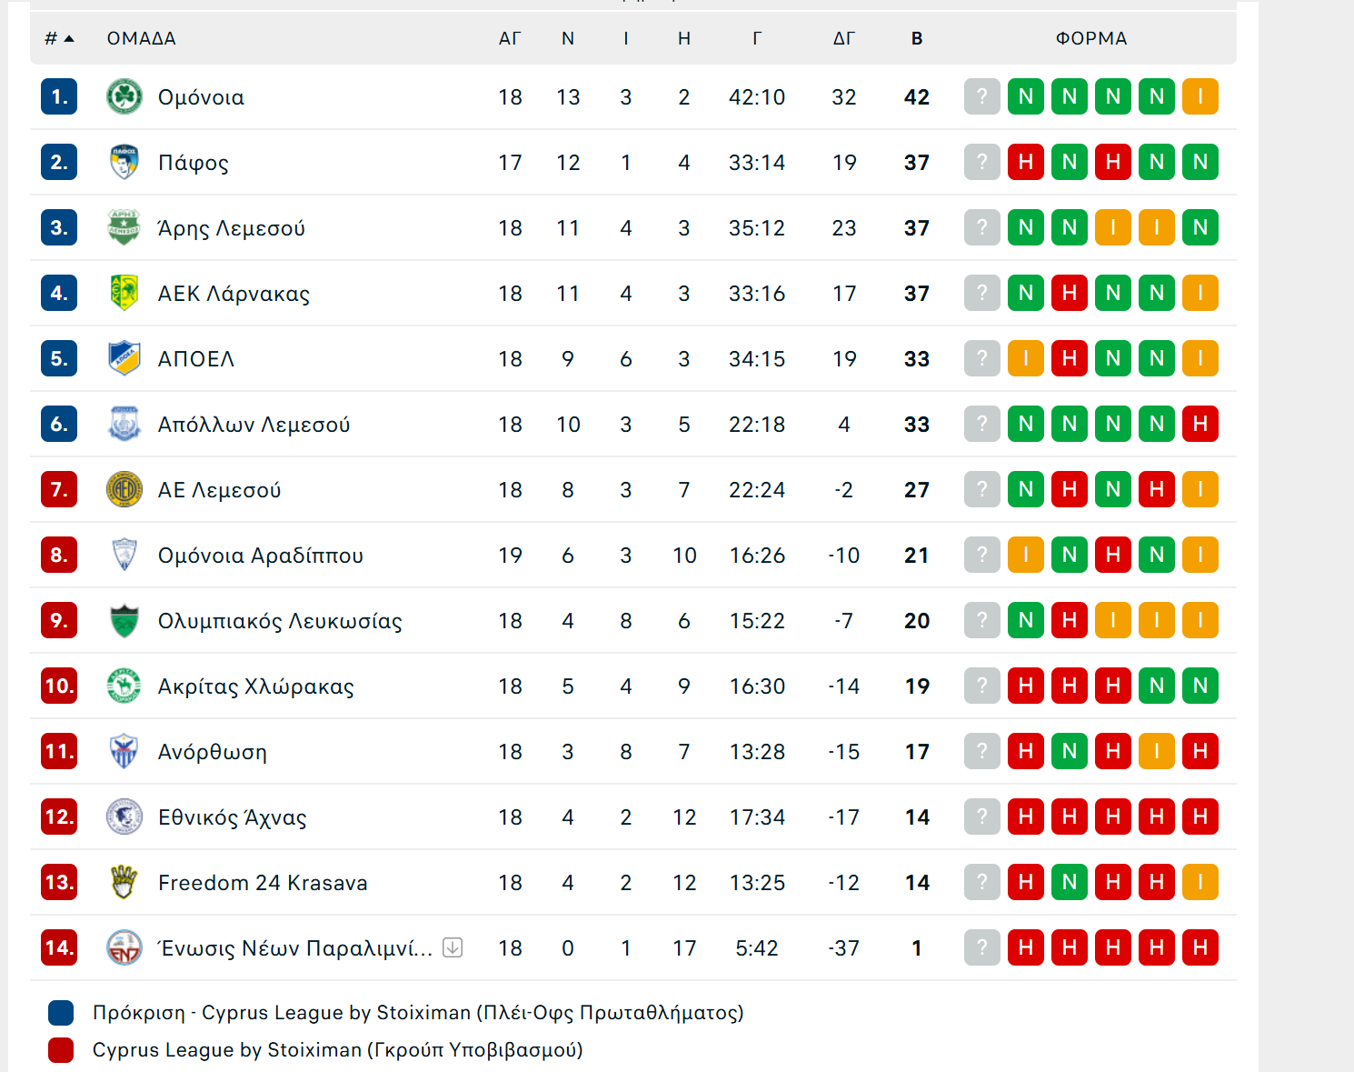Click the ΟΜΑΔΑ column header
1354x1072 pixels.
(142, 38)
